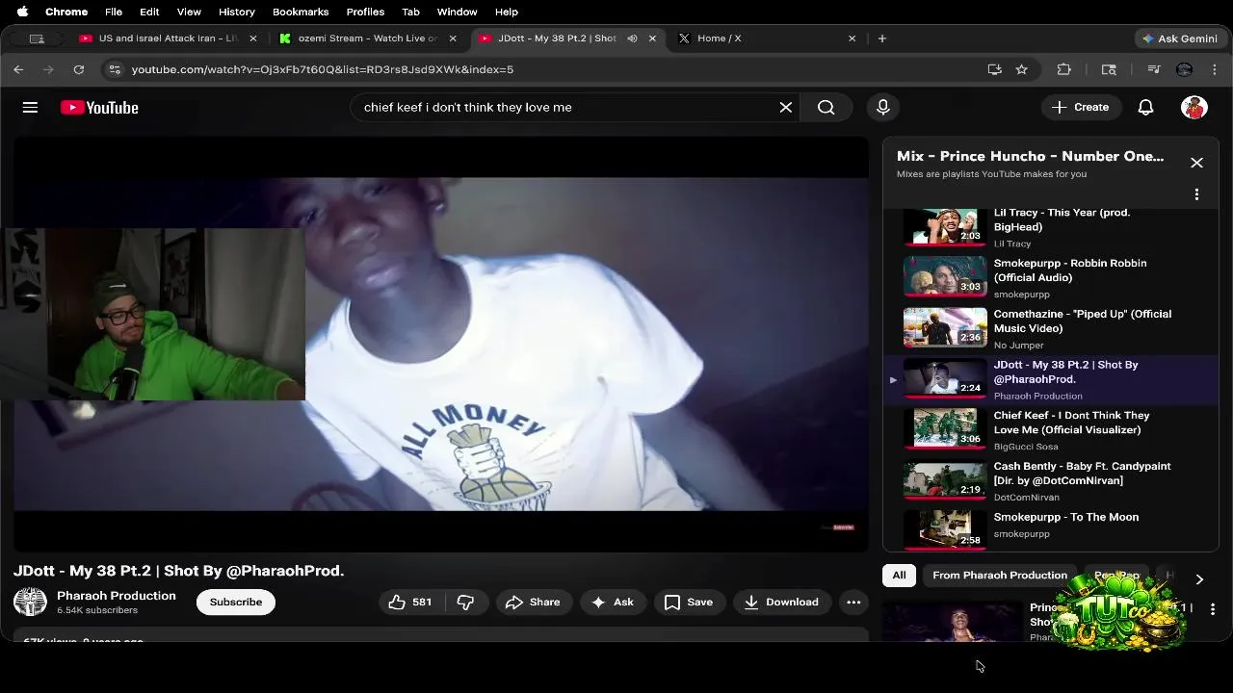Image resolution: width=1233 pixels, height=693 pixels.
Task: Run search with magnifier button
Action: click(826, 107)
